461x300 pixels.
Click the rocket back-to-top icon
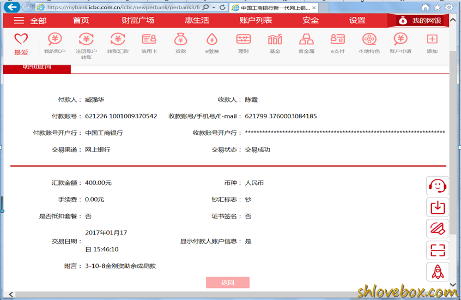438,272
